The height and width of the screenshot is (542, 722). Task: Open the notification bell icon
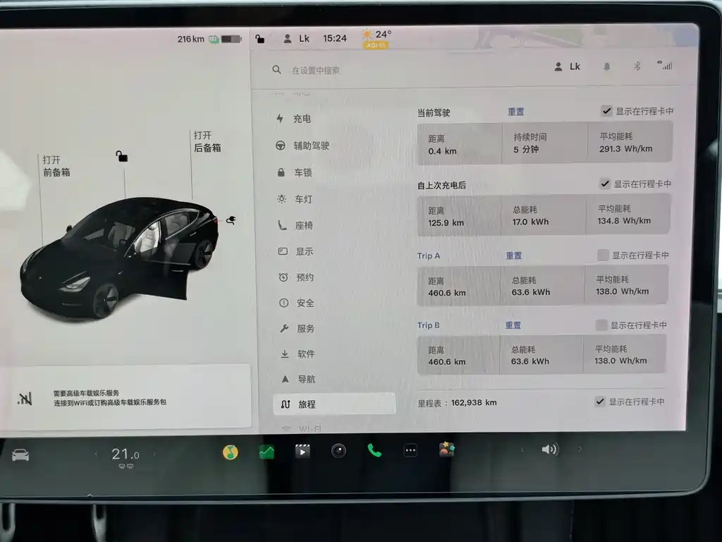[606, 66]
